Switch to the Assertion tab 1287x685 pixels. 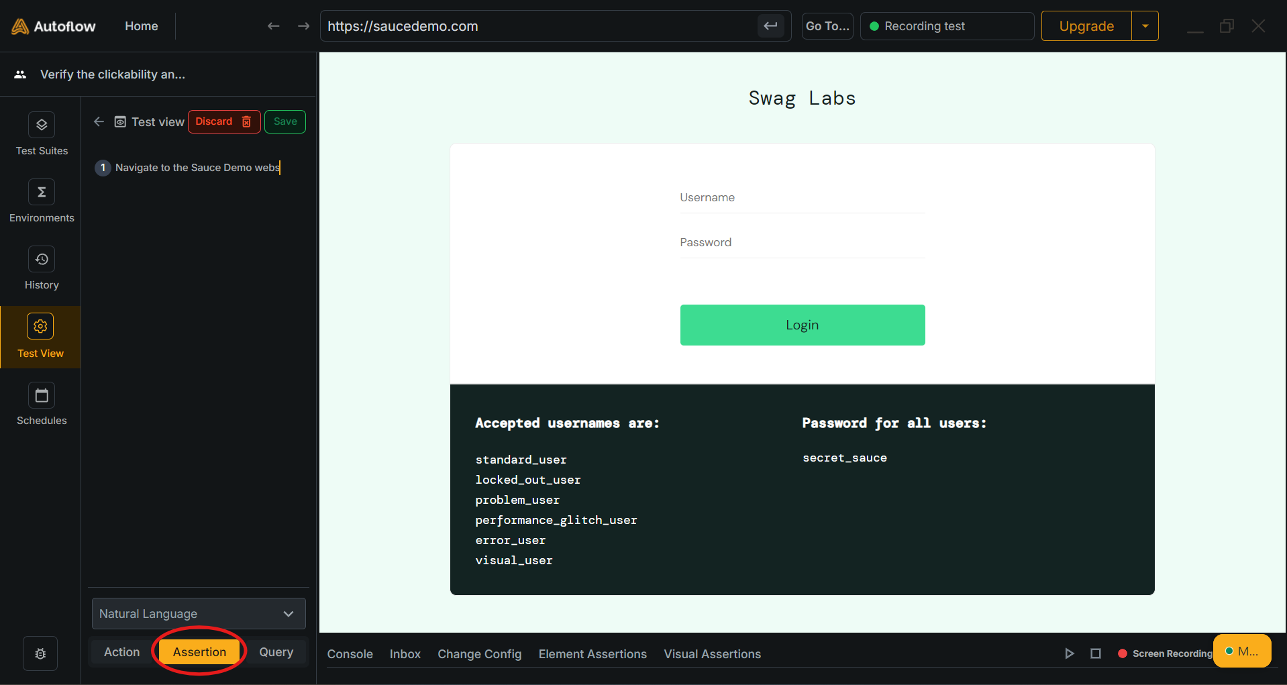click(199, 652)
